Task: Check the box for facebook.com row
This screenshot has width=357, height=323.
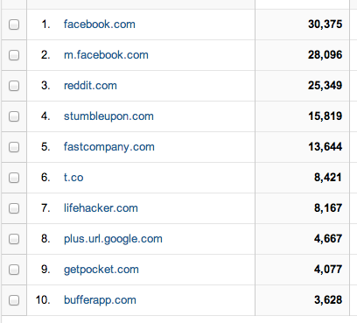Action: tap(14, 25)
